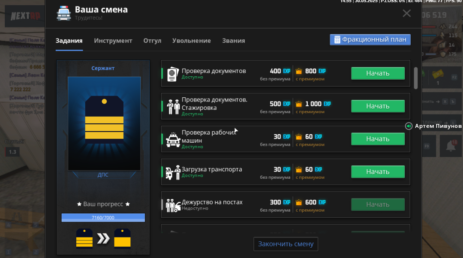Click the police car icon beside Ваша смена

point(64,13)
